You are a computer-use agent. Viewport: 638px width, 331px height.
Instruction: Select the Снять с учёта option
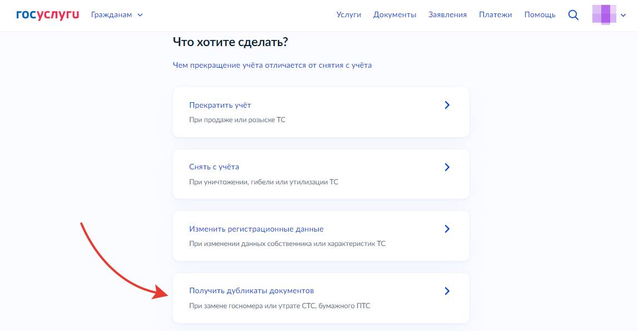pyautogui.click(x=214, y=167)
